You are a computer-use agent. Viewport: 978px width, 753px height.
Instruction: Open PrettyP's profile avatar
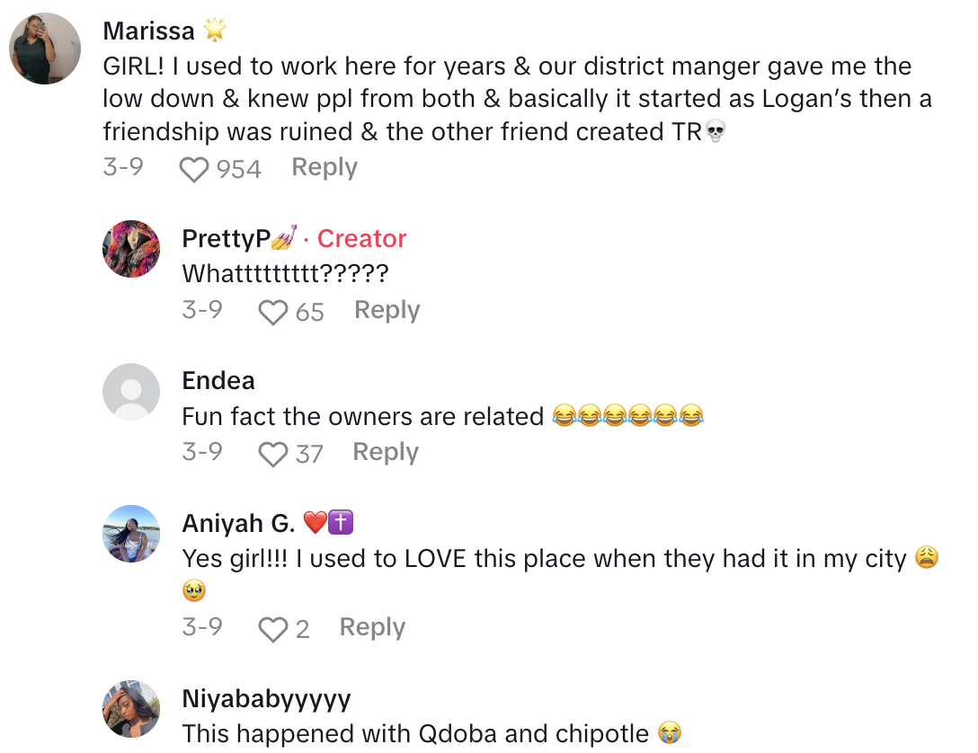[x=131, y=248]
